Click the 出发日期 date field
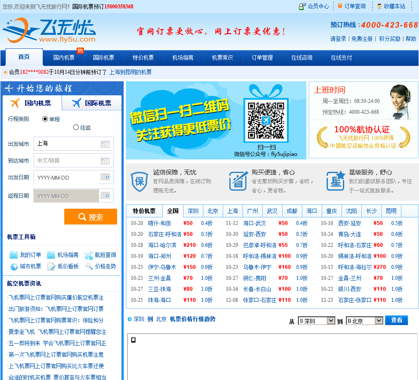 coord(73,177)
